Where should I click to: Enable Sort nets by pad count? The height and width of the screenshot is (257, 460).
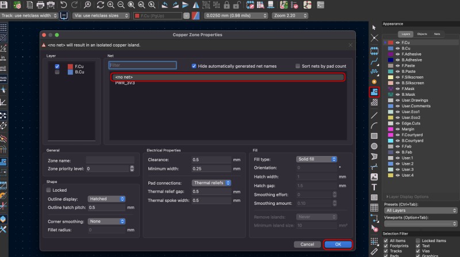[x=297, y=66]
